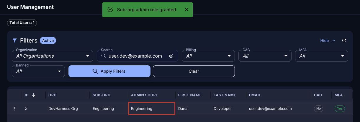Image resolution: width=360 pixels, height=122 pixels.
Task: Click user.dev@example.com in the table row
Action: coord(270,109)
